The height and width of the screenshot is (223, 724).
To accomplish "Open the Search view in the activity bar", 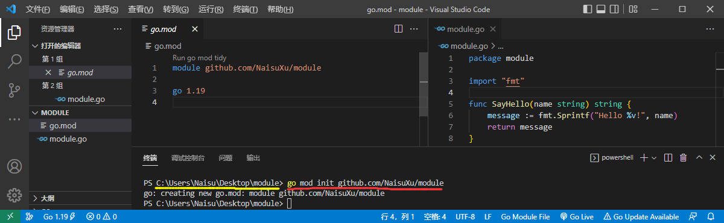I will click(14, 61).
